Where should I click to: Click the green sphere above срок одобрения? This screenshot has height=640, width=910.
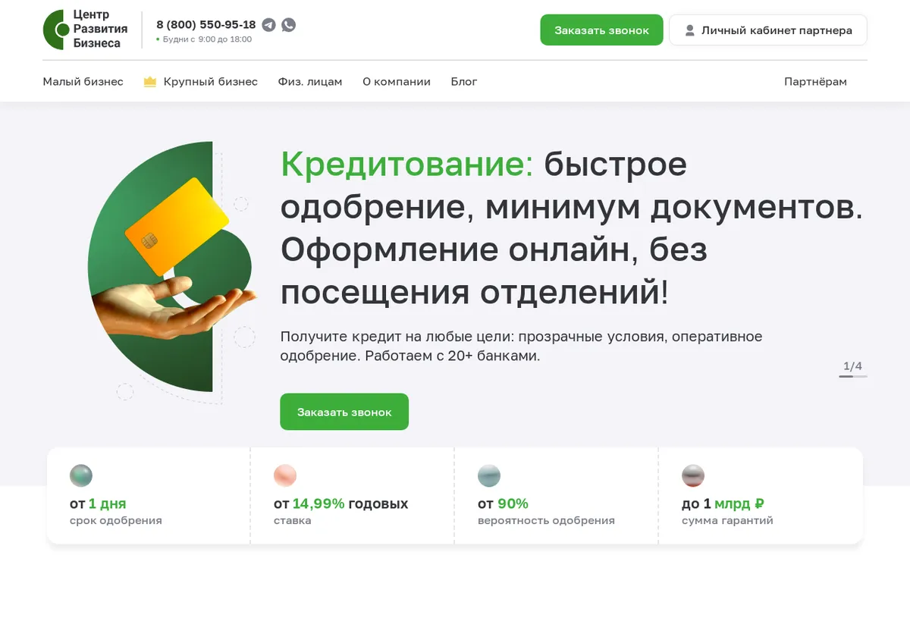[81, 475]
